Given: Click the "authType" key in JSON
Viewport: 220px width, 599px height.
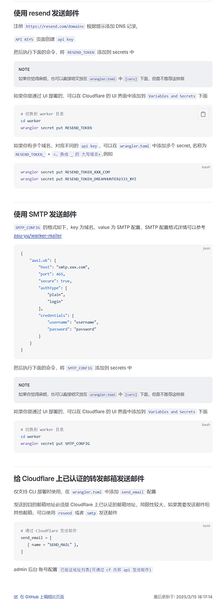Looking at the screenshot, I should (x=49, y=288).
